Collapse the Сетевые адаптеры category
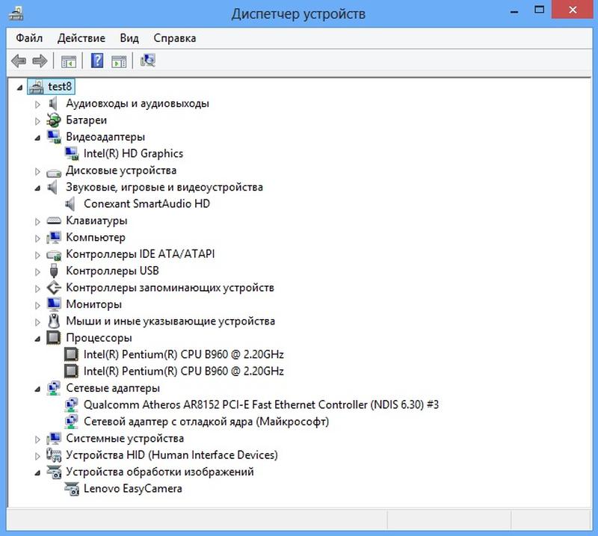598x536 pixels. point(36,388)
